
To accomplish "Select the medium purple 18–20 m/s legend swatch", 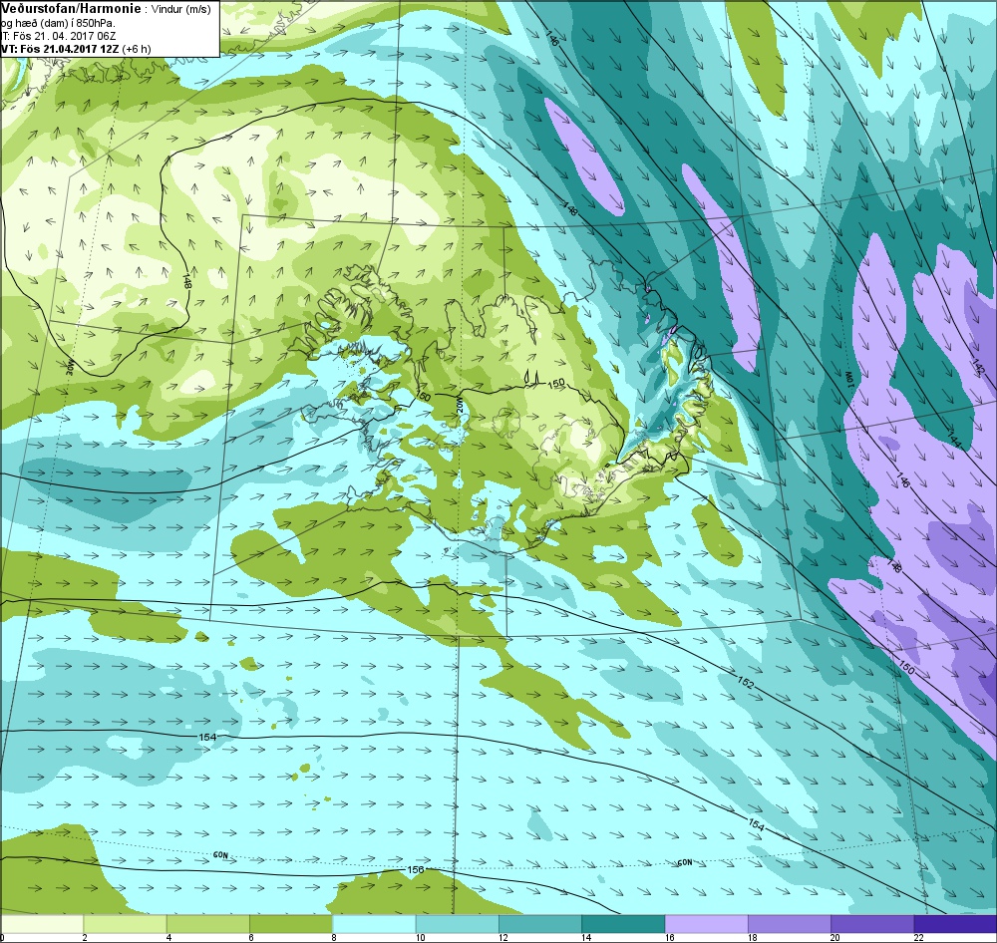I will tap(789, 923).
